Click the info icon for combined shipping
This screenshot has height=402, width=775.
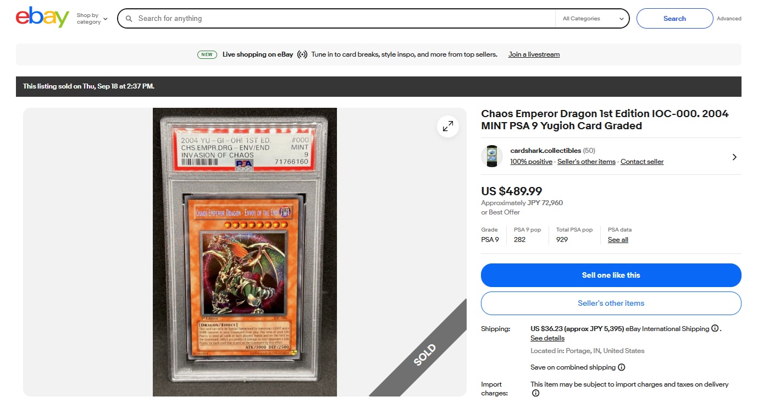(621, 367)
